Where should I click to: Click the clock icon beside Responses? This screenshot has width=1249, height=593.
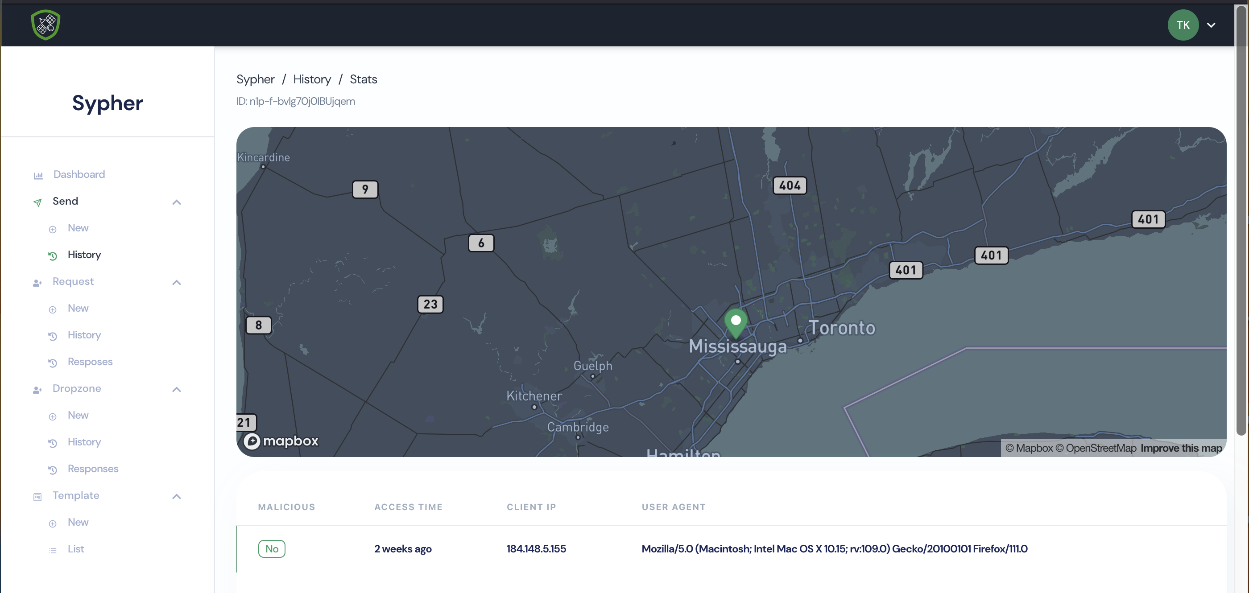52,470
